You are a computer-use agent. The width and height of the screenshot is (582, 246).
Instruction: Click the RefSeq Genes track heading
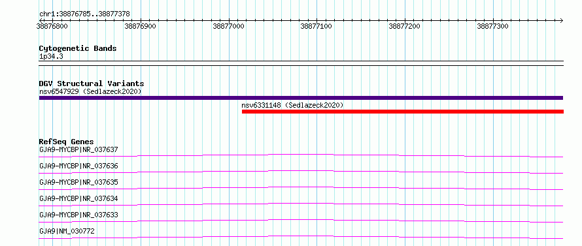66,142
